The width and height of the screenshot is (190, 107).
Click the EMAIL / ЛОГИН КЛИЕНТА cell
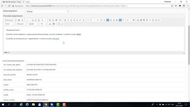coord(105,95)
